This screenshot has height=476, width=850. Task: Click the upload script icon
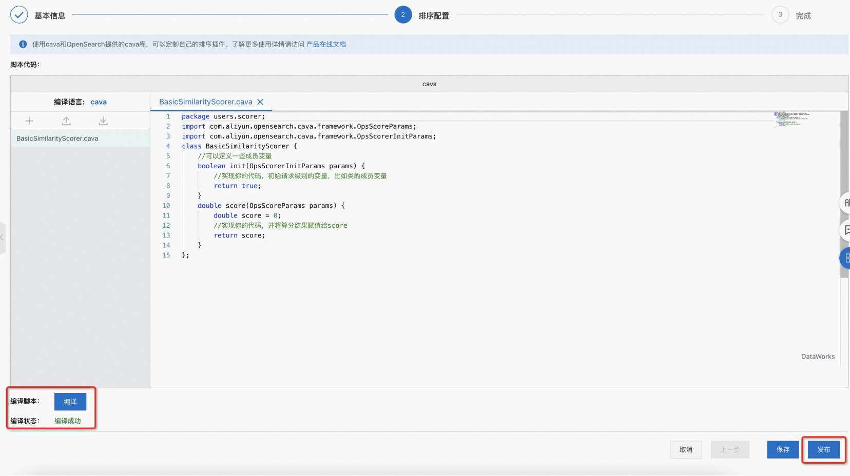pyautogui.click(x=66, y=121)
